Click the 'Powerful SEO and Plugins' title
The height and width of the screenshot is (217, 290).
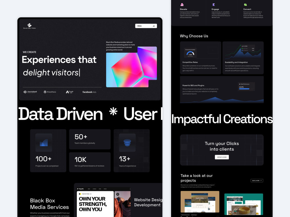coord(193,85)
